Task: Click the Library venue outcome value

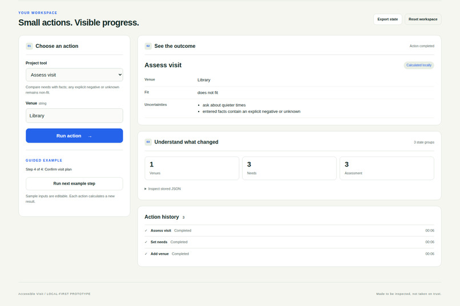Action: pos(204,80)
